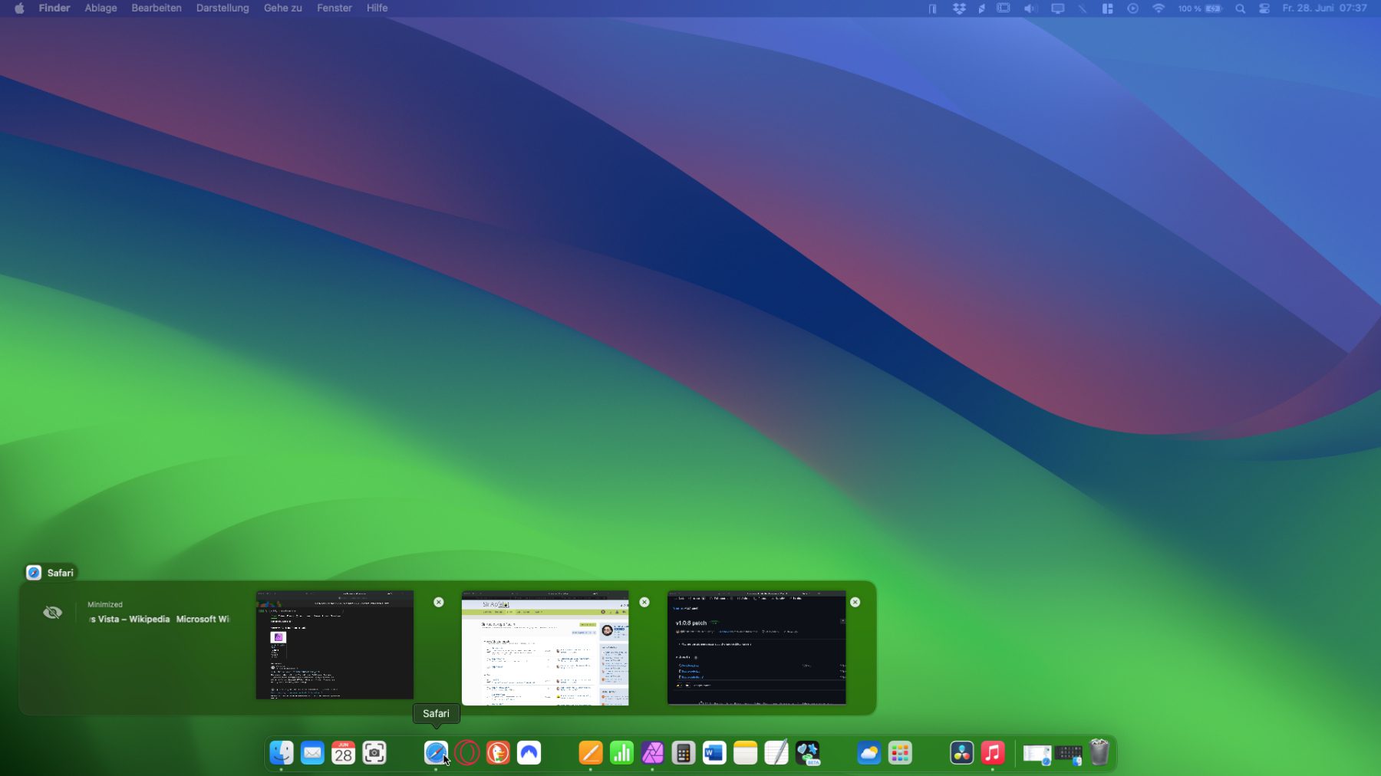The height and width of the screenshot is (776, 1381).
Task: Expand the battery status menu
Action: (x=1213, y=8)
